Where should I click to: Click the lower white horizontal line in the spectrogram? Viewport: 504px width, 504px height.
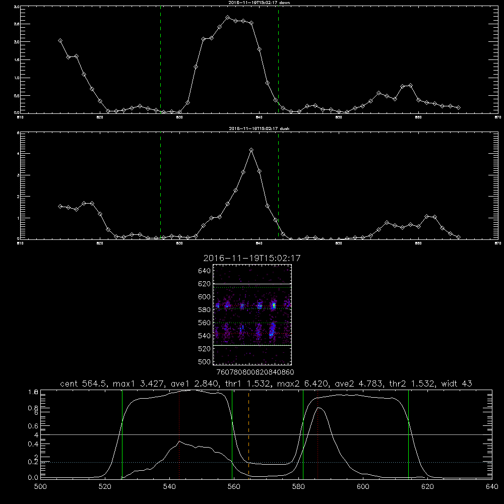click(x=252, y=345)
